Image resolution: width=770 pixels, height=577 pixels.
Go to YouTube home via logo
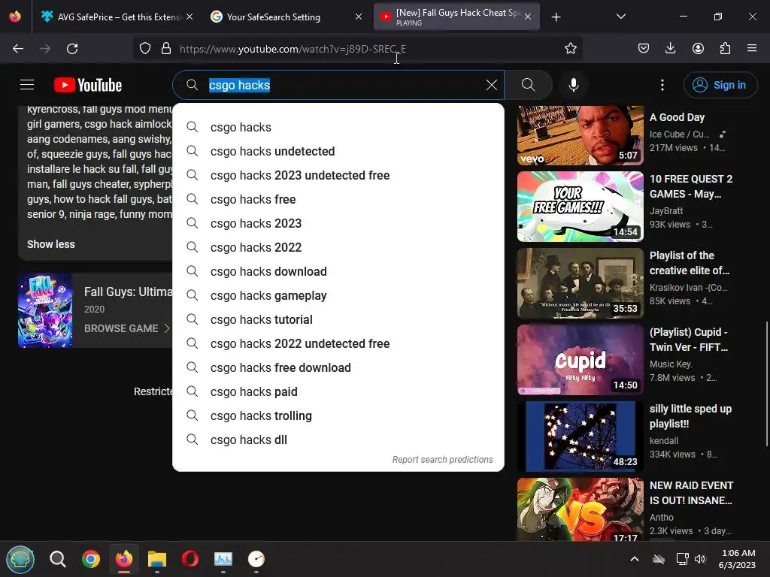tap(88, 85)
